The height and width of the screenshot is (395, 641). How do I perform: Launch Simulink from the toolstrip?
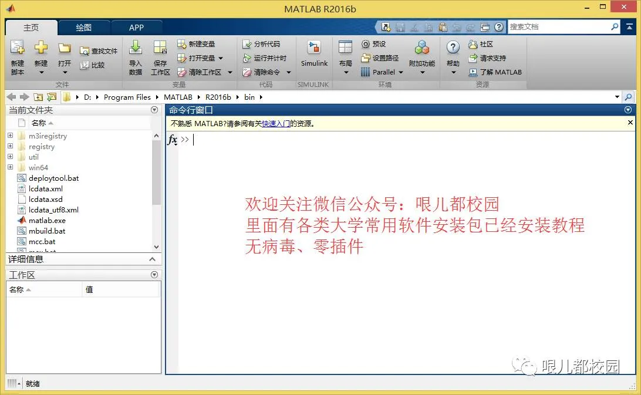314,53
